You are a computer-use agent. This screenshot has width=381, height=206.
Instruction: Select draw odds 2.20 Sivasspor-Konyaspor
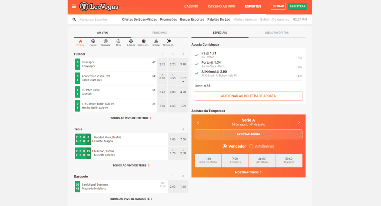(173, 64)
